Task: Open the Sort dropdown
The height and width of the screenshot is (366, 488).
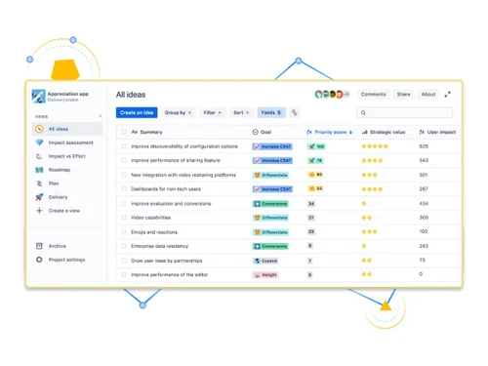Action: click(241, 112)
